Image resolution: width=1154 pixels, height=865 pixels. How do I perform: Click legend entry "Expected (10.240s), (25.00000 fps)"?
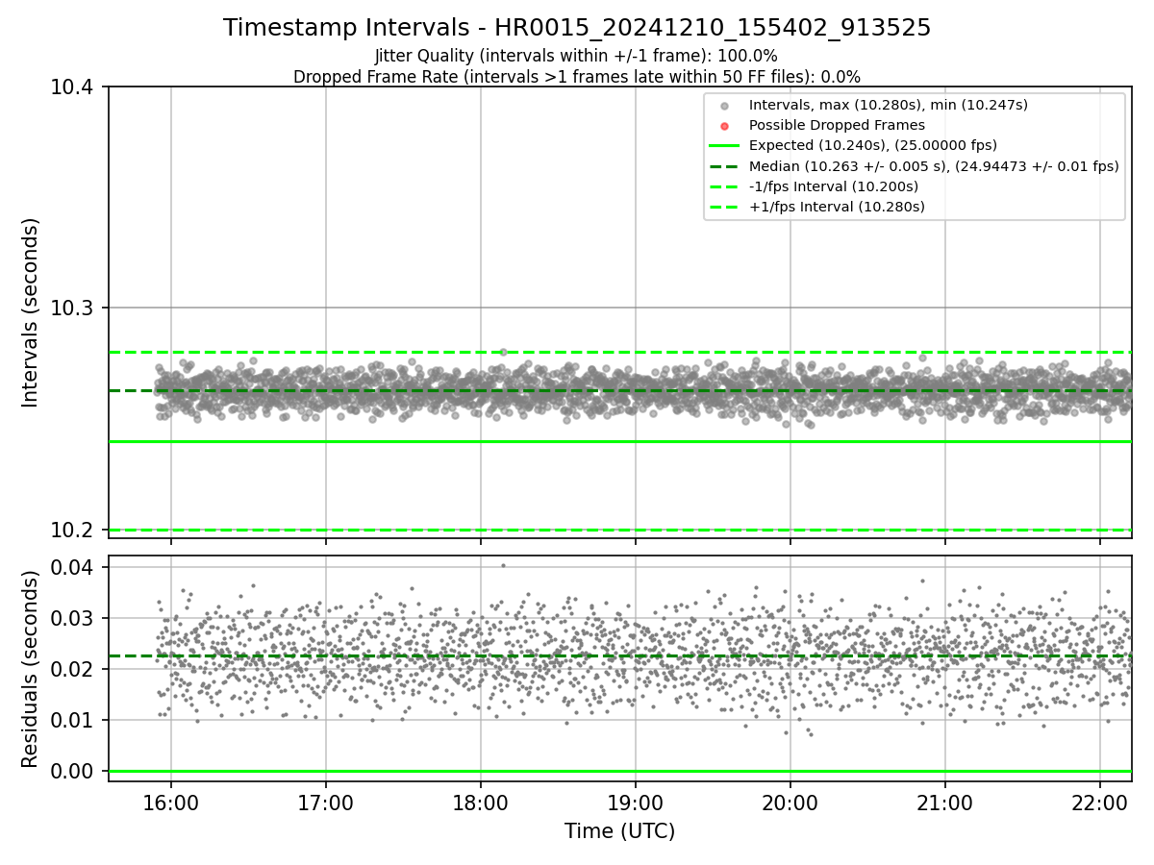coord(873,145)
